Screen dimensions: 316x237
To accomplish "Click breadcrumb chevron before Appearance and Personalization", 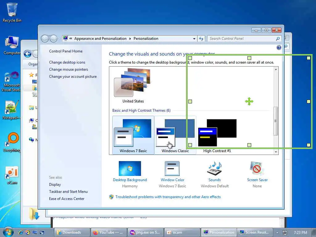I will tap(71, 38).
